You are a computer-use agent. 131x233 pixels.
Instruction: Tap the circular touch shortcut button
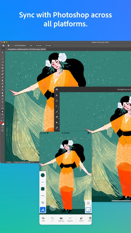point(53,208)
